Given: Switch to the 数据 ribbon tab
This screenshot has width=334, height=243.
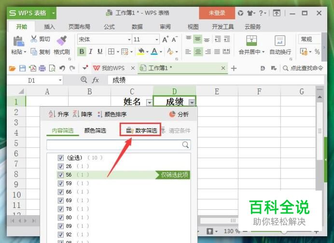Looking at the screenshot, I should click(137, 27).
